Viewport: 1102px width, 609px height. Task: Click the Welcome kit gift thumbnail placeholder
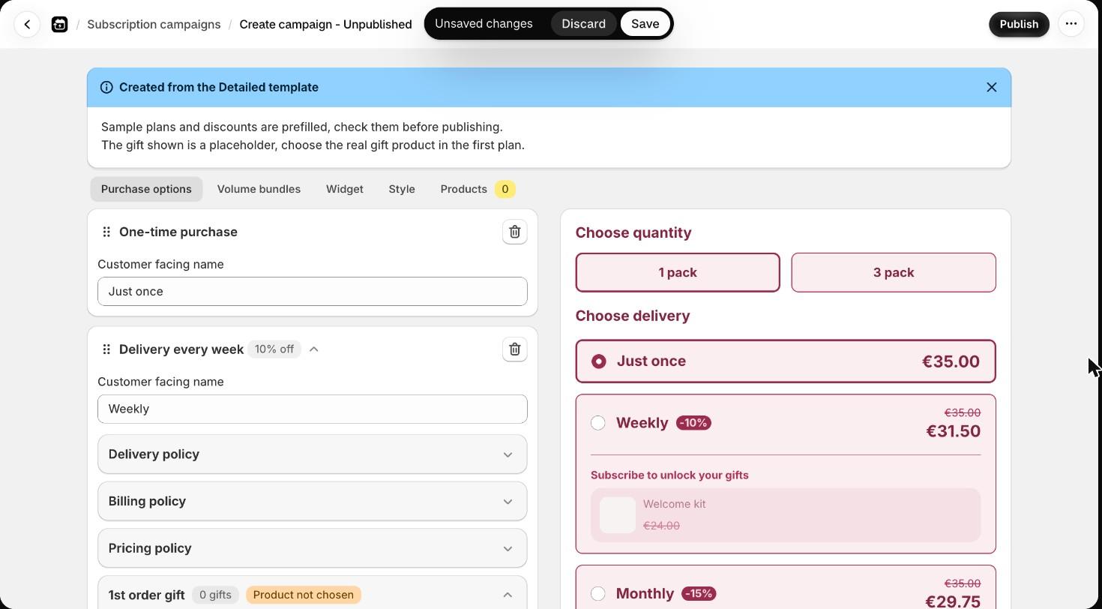click(x=618, y=515)
